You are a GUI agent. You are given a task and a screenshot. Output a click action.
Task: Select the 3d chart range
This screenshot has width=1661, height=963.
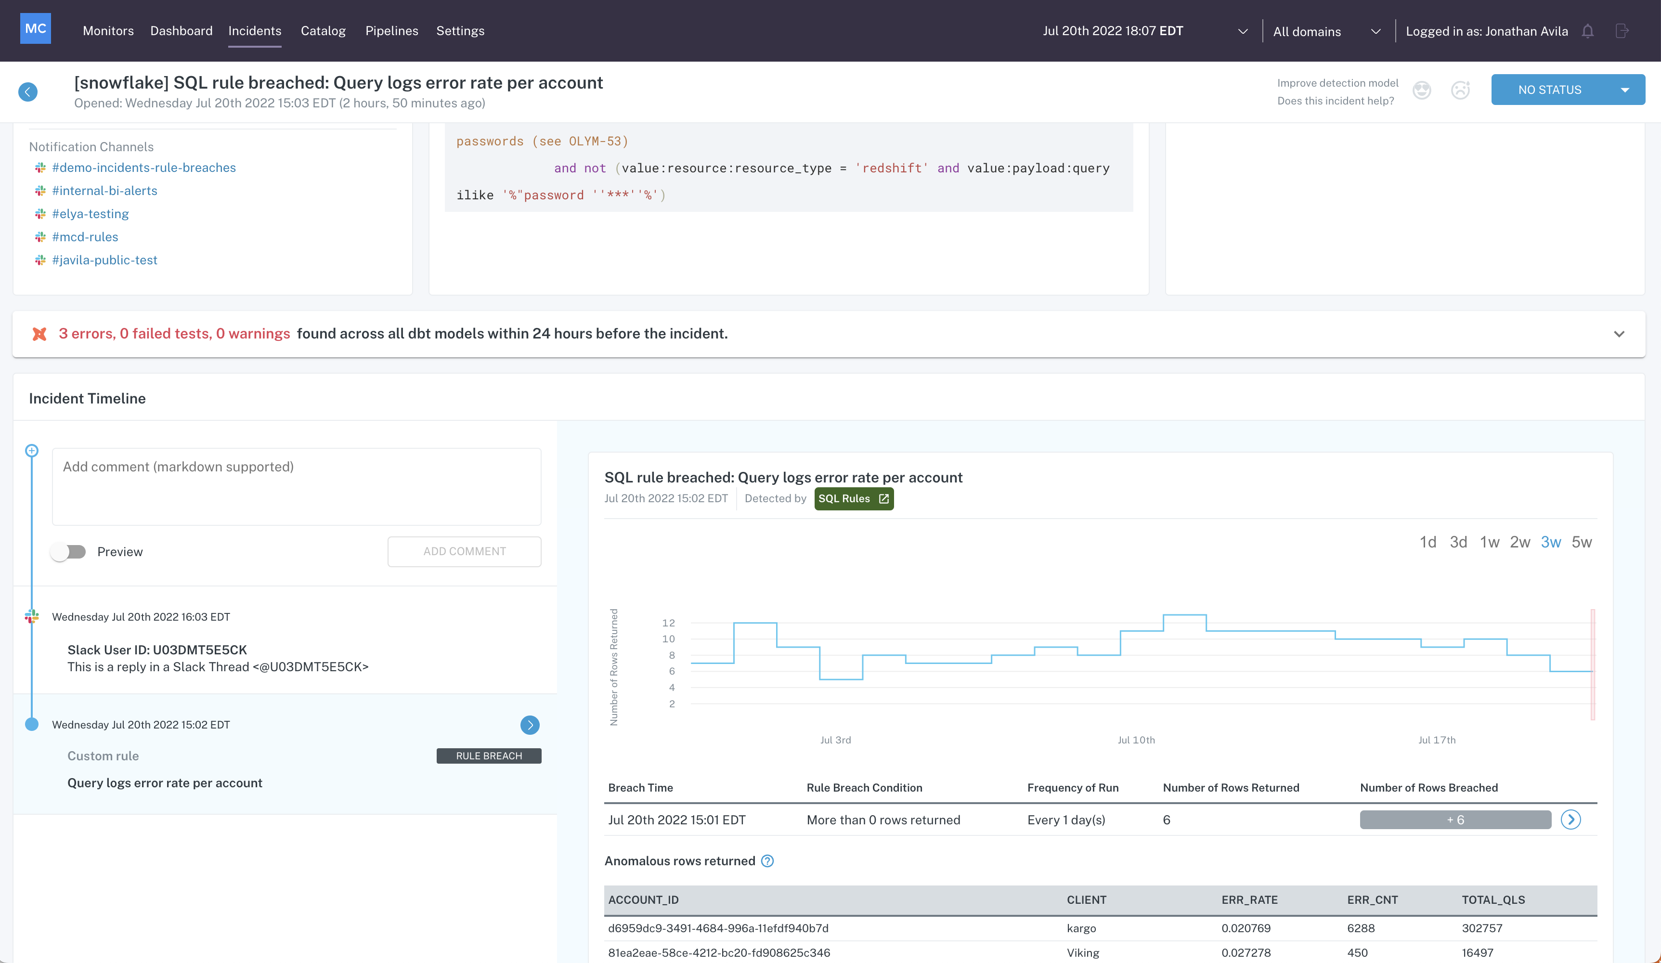[x=1458, y=542]
